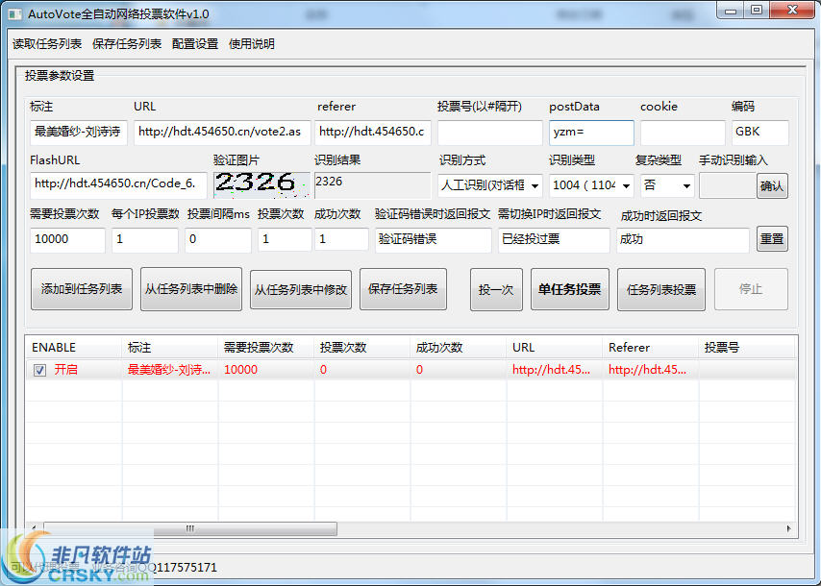Select the task row cell 最美婚纱-刘诗...
This screenshot has height=586, width=821.
[x=169, y=370]
